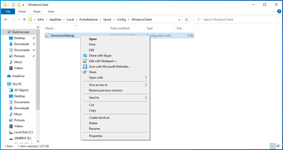Click the GameUserSettings file gear icon
The image size is (283, 150).
click(47, 36)
